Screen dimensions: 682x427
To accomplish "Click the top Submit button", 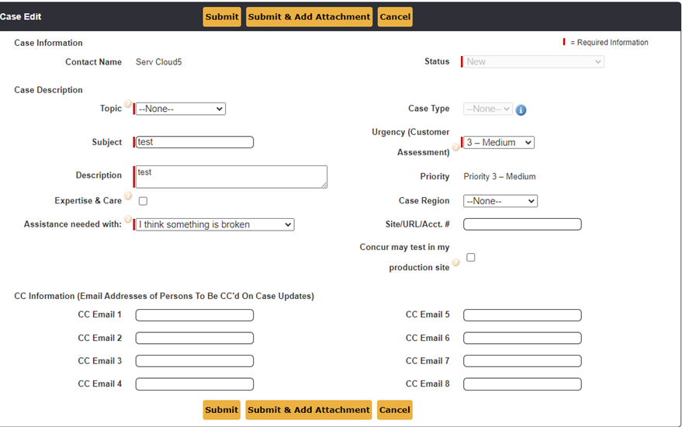I will [222, 17].
